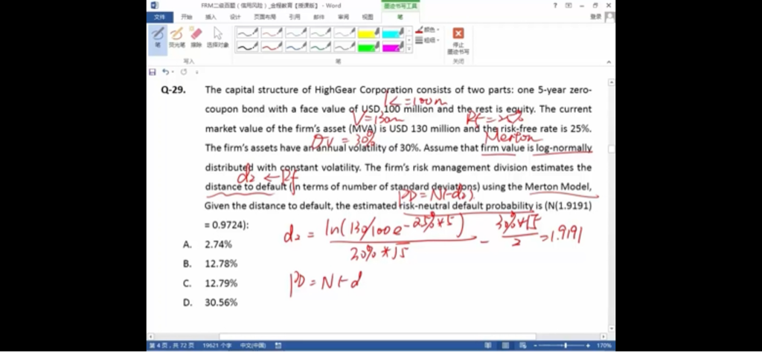The width and height of the screenshot is (762, 352).
Task: Click the Sign in (登录) link
Action: [x=596, y=16]
